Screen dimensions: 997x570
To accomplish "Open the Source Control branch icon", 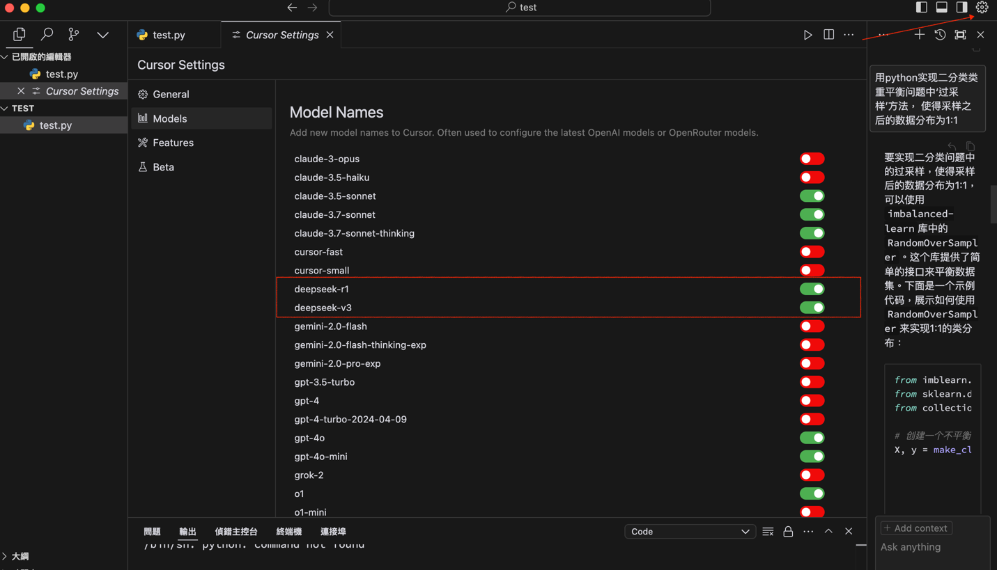I will click(74, 34).
